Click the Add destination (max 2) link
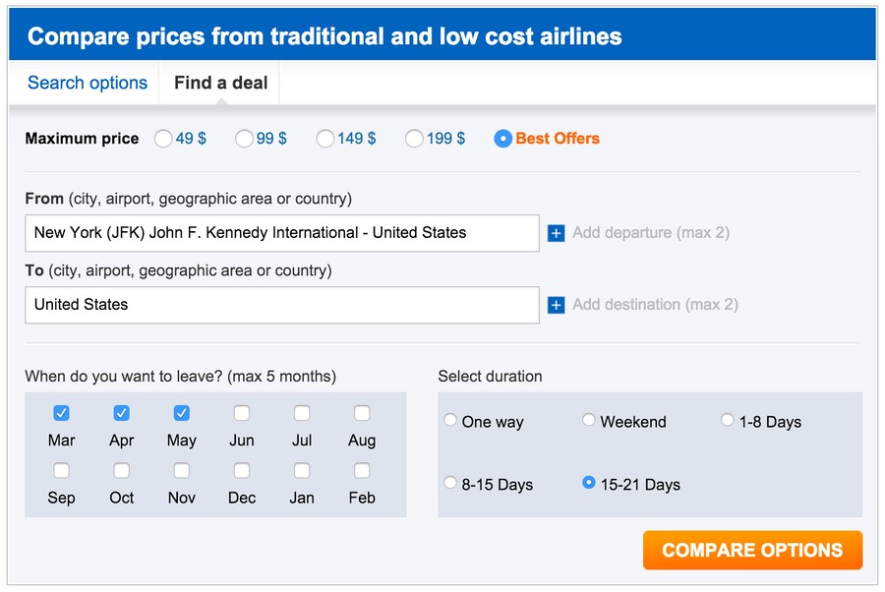The width and height of the screenshot is (885, 592). point(655,305)
